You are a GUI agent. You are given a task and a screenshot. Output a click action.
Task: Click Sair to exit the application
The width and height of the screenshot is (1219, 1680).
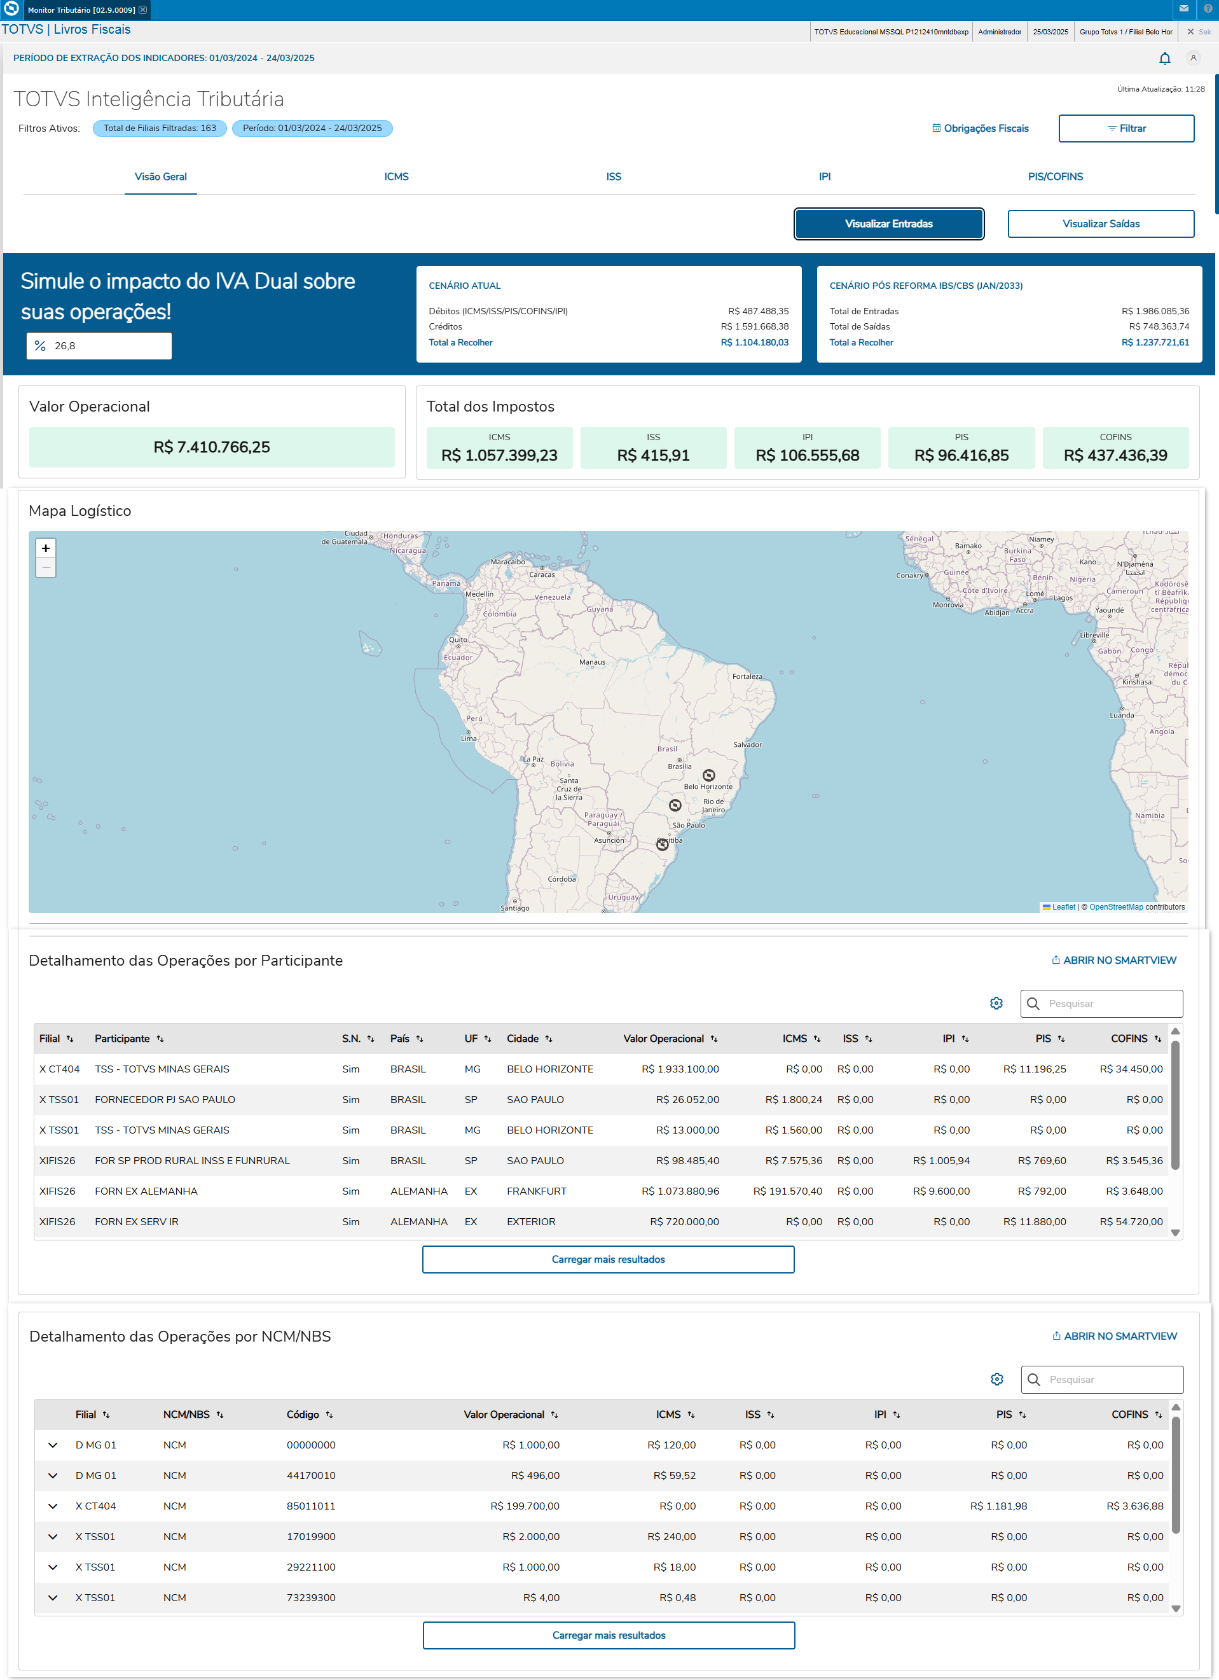tap(1199, 32)
